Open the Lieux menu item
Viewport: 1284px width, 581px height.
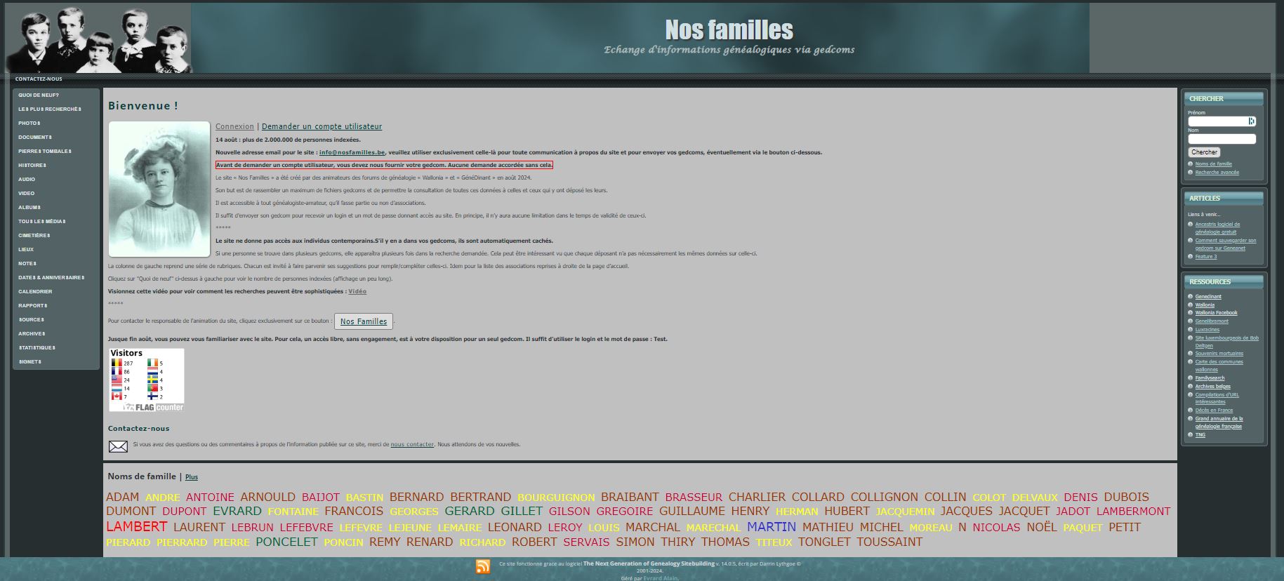coord(26,250)
